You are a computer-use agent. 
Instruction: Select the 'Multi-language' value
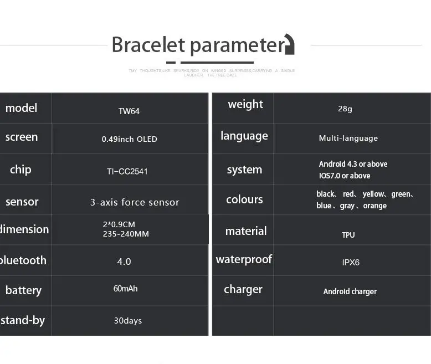pyautogui.click(x=348, y=138)
